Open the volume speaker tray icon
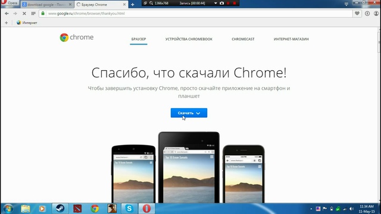This screenshot has height=214, width=381. (351, 209)
